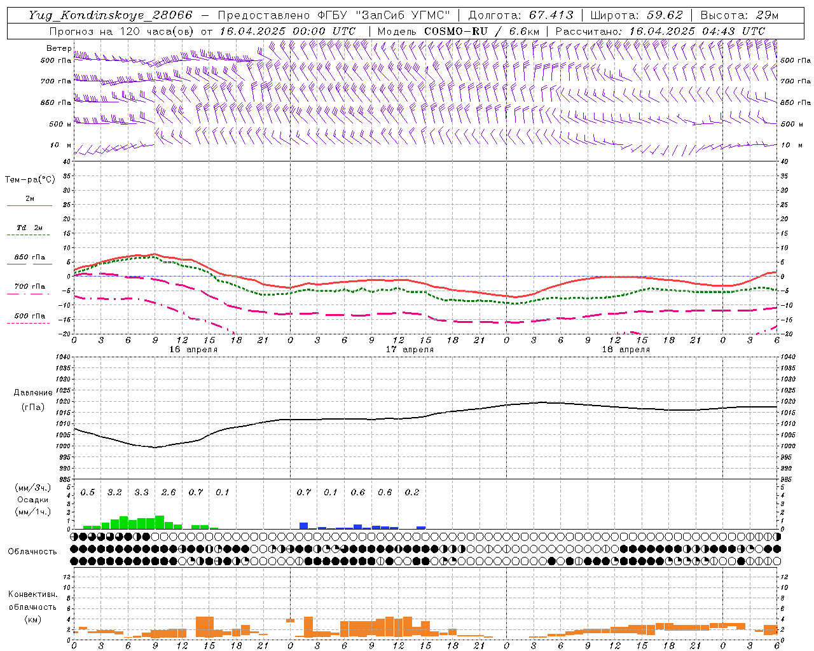Click the Рассчитано: 16.04.2025 04:43 UTC timestamp
Image resolution: width=814 pixels, height=651 pixels.
point(660,31)
